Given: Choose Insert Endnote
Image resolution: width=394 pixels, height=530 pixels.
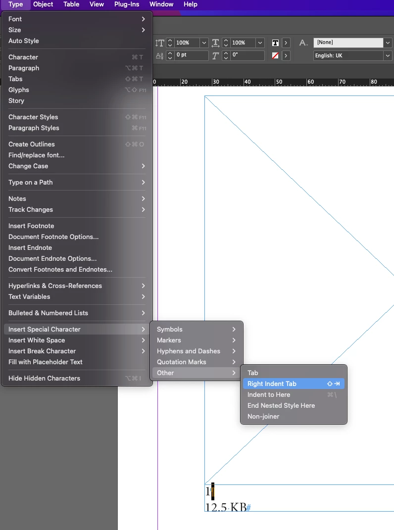Looking at the screenshot, I should point(77,247).
